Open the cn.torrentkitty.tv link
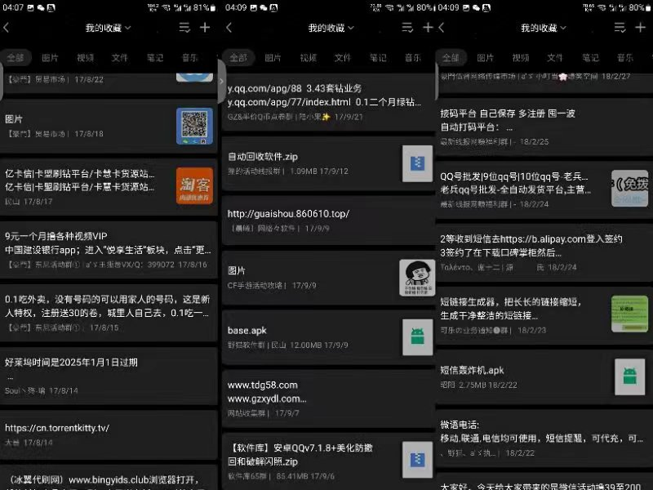The width and height of the screenshot is (653, 490). (57, 428)
